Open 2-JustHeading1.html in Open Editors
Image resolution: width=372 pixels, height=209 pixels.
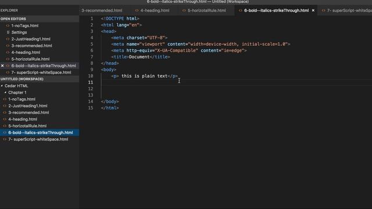(31, 39)
